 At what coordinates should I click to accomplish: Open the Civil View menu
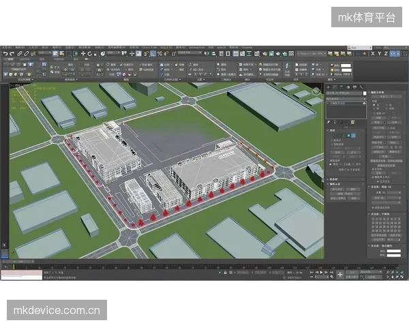[x=149, y=48]
